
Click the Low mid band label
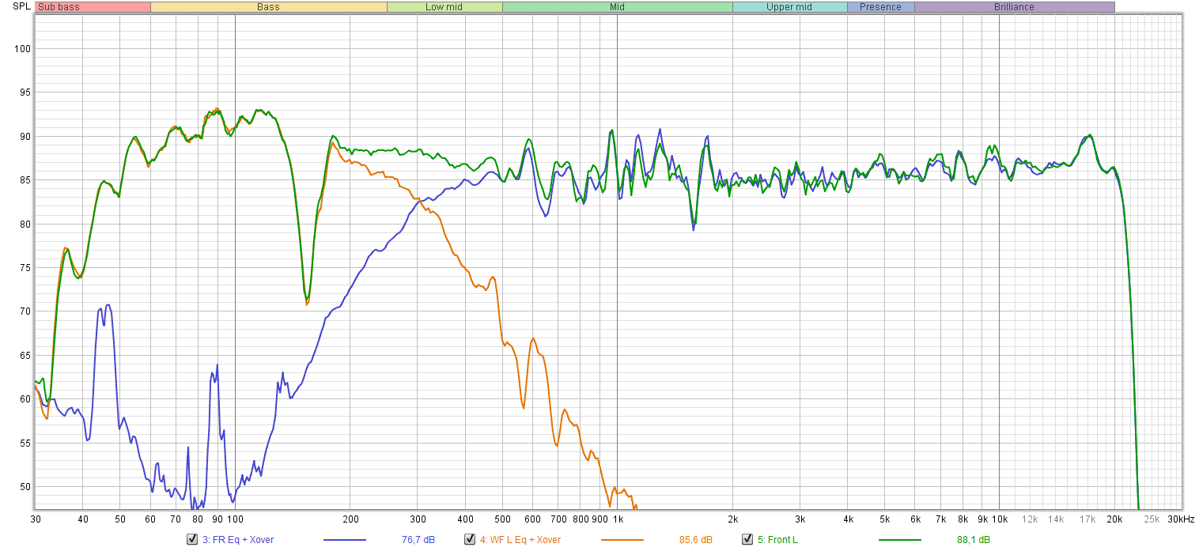(x=444, y=7)
